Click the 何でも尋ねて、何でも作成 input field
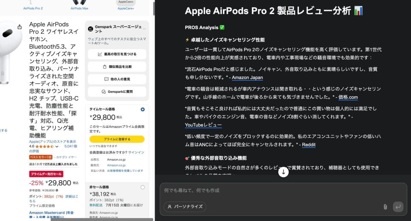The image size is (411, 221). (x=283, y=190)
